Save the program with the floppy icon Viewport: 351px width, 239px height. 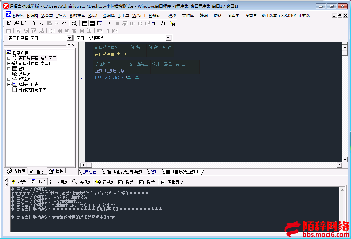[24, 23]
